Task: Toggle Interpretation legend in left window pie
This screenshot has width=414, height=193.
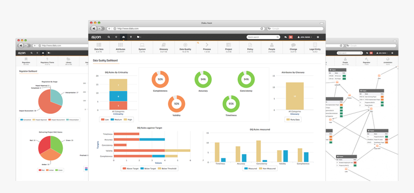Action: pyautogui.click(x=72, y=120)
